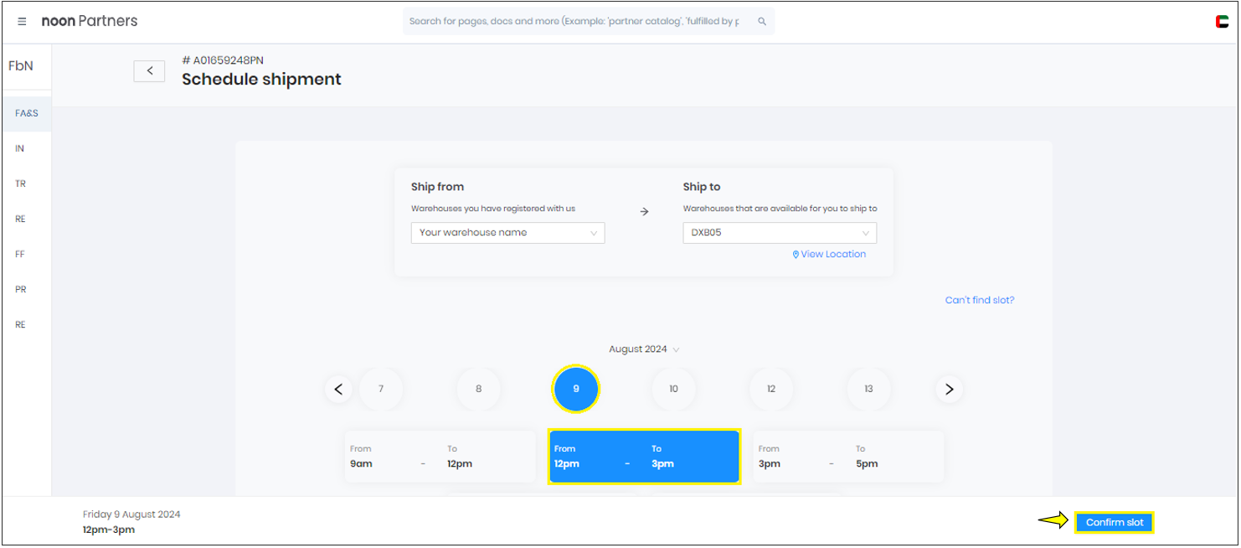Click the Confirm slot button

1115,523
